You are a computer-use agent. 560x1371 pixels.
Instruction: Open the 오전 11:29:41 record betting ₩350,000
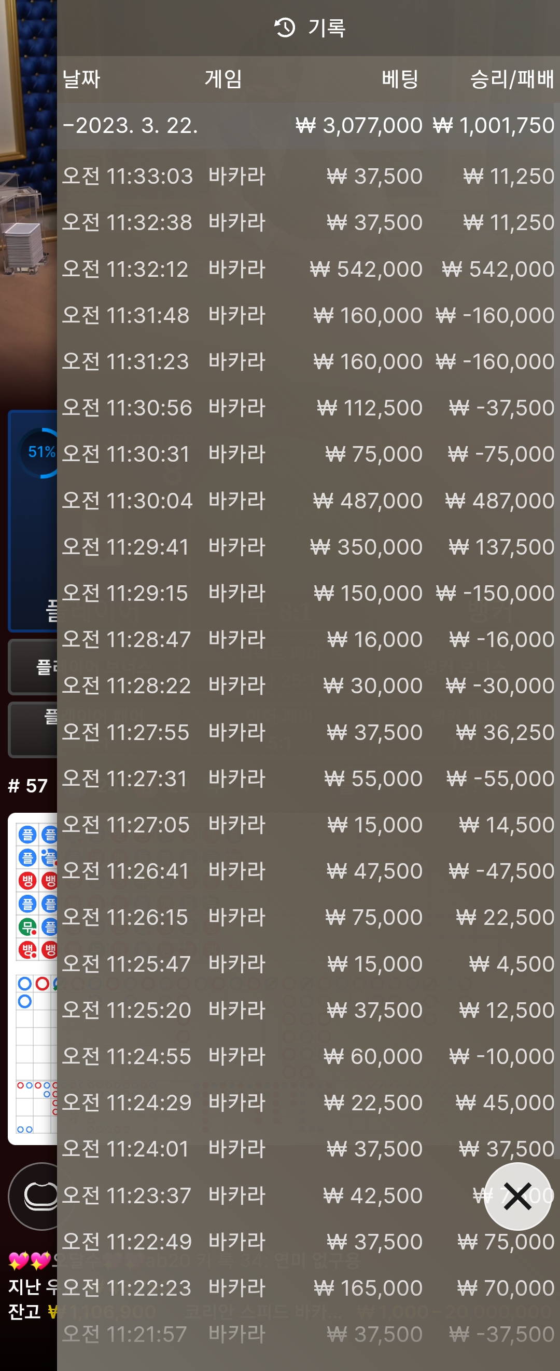(x=308, y=547)
